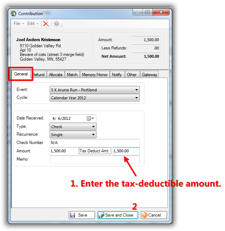Click the Memo text field
Screen dimensions: 225x231
click(x=94, y=160)
